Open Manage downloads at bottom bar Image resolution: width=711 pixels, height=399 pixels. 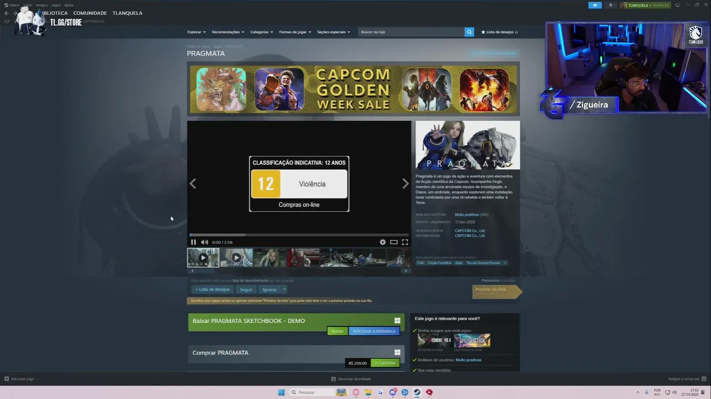(351, 379)
